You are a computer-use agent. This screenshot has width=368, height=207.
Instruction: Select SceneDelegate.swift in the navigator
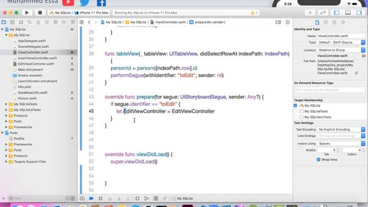click(33, 47)
